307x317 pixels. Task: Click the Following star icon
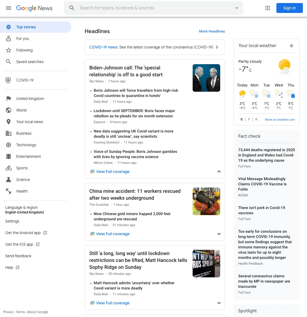[x=9, y=50]
